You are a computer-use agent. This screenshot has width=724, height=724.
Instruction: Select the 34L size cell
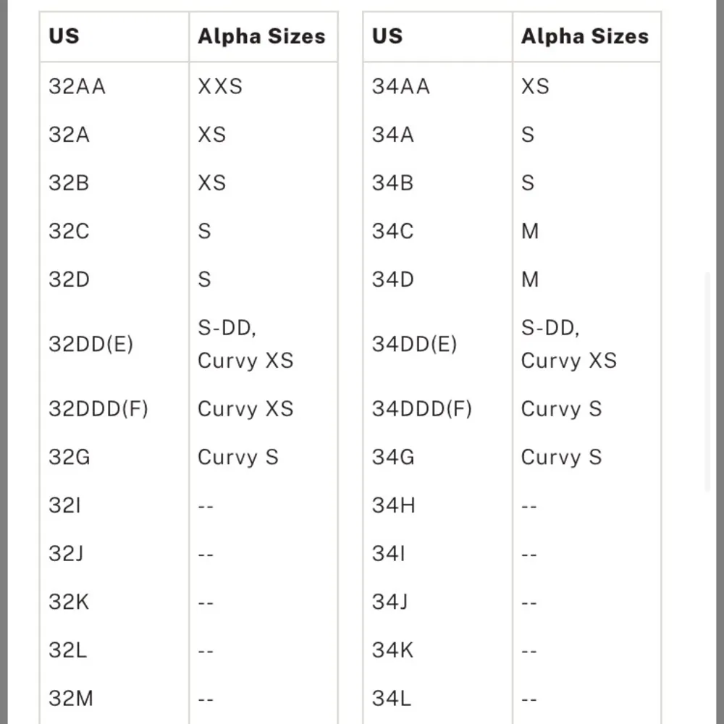click(392, 699)
